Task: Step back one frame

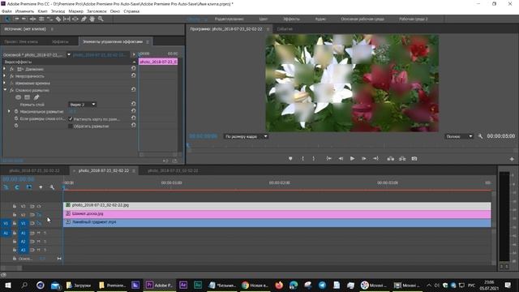Action: 341,159
